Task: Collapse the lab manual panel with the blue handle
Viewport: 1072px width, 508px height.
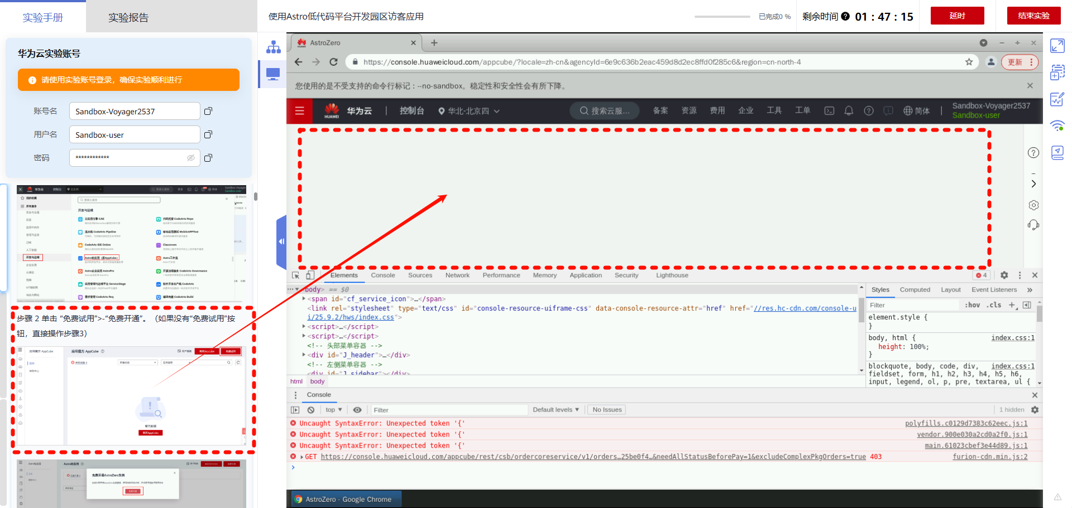Action: click(281, 242)
